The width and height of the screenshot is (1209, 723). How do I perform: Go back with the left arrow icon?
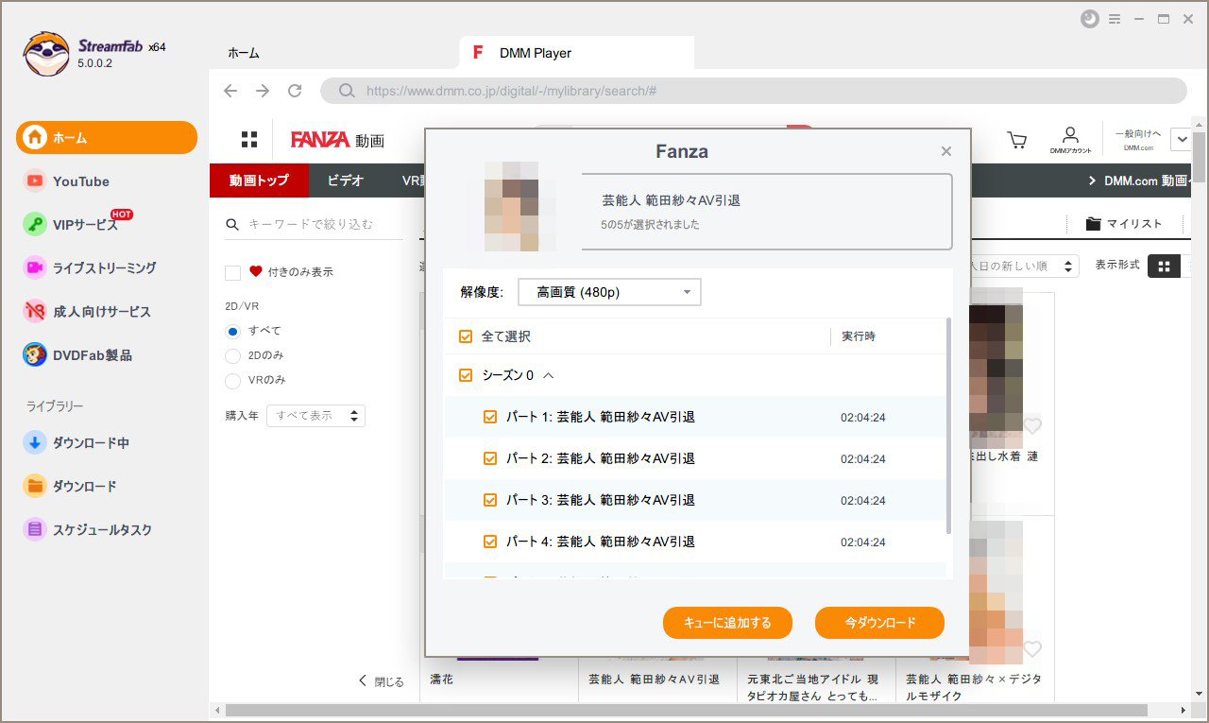(230, 91)
